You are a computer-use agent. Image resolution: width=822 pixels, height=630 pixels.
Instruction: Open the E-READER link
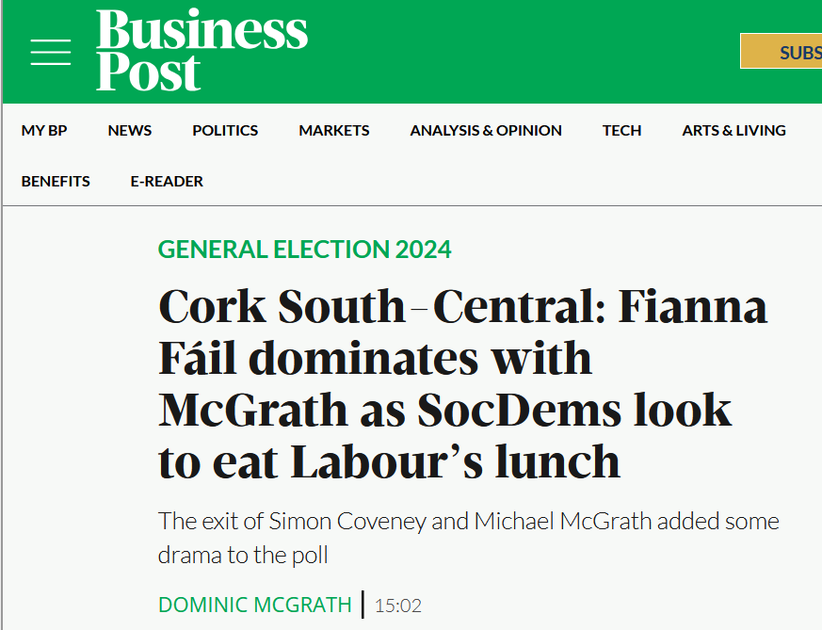click(167, 182)
